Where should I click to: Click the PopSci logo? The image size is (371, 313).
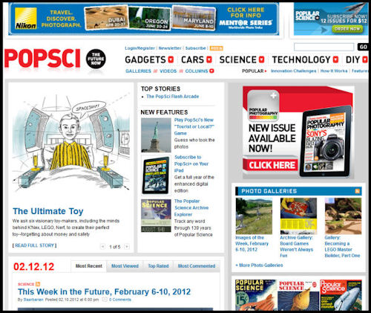[x=42, y=58]
